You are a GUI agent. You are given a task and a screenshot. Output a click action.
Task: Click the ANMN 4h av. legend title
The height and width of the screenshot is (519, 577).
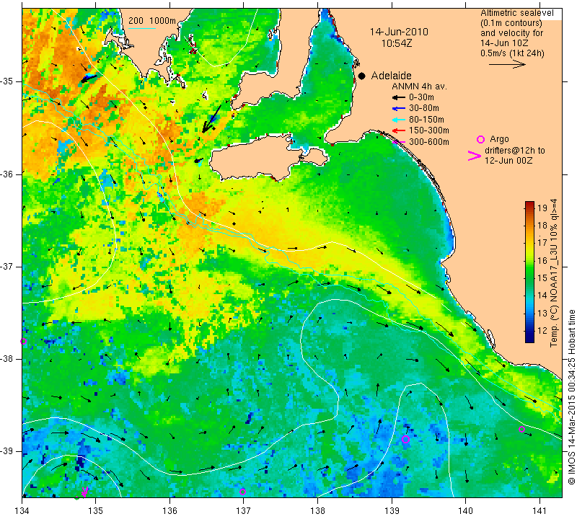419,86
